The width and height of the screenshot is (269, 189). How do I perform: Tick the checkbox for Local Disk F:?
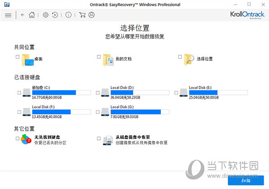[x=19, y=112]
